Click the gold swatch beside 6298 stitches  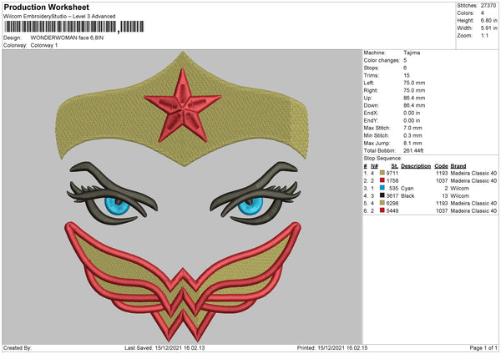pyautogui.click(x=382, y=203)
